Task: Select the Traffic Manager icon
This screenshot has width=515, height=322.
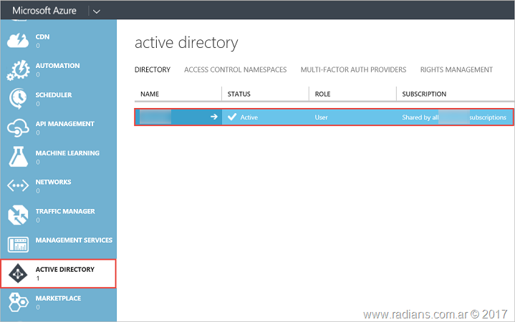Action: (17, 215)
